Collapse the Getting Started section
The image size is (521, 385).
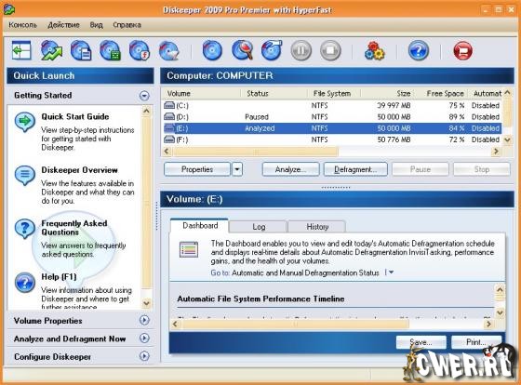[x=144, y=96]
